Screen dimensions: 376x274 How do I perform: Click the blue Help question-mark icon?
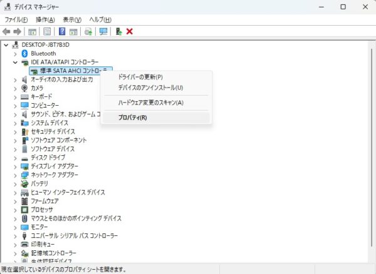[62, 31]
